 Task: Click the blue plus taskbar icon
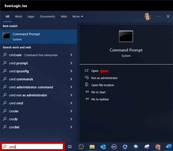(136, 146)
